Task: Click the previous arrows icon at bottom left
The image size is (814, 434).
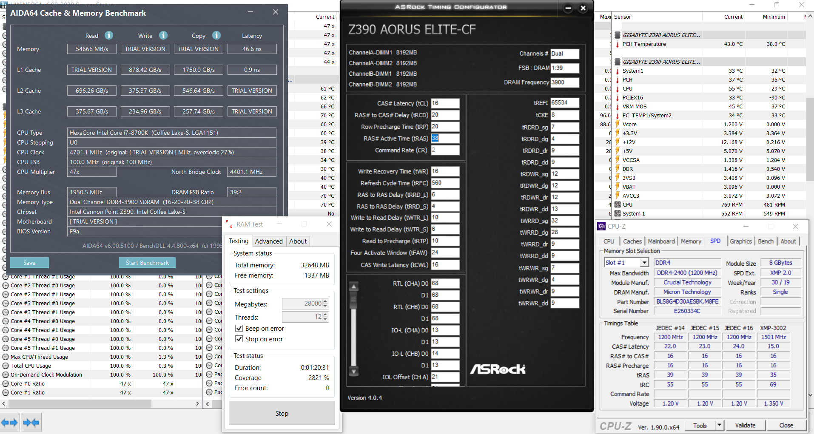Action: tap(9, 423)
